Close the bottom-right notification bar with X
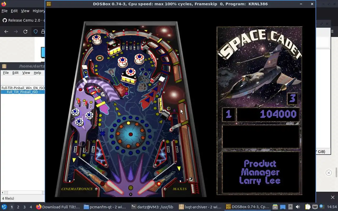This screenshot has height=211, width=338. [332, 197]
